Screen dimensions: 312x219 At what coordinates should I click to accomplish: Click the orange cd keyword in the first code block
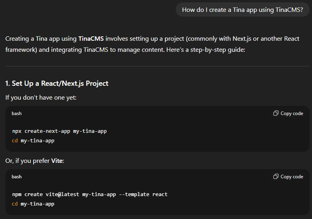[x=15, y=140]
